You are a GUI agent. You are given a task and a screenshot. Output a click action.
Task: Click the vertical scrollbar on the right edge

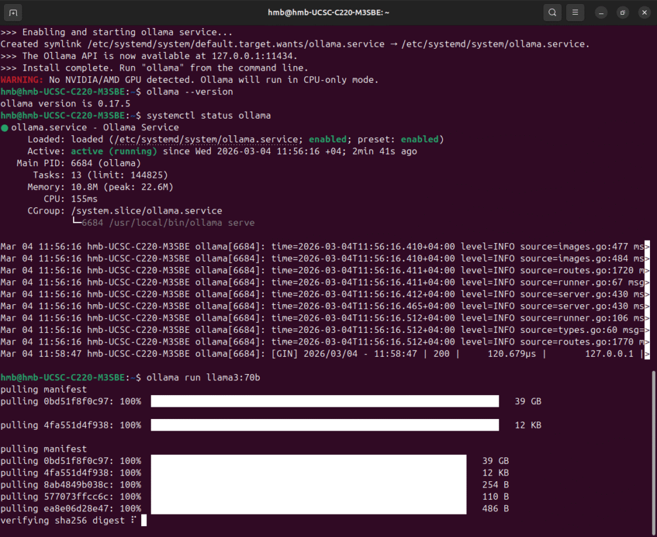tap(653, 443)
